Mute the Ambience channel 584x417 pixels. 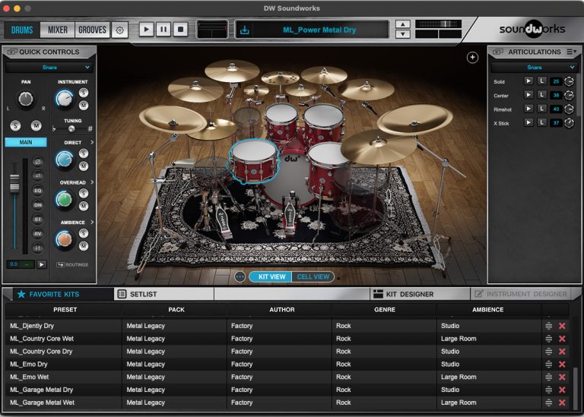pyautogui.click(x=84, y=245)
